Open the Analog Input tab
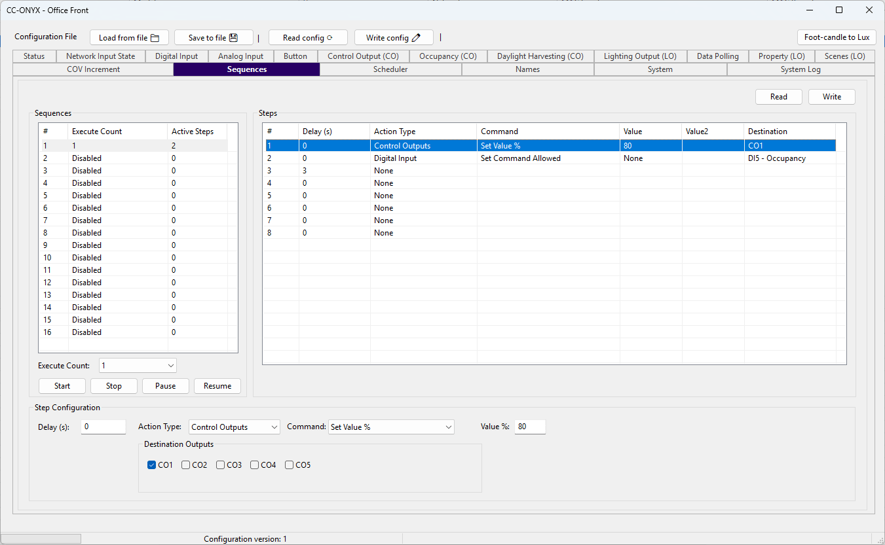This screenshot has width=885, height=545. [241, 56]
